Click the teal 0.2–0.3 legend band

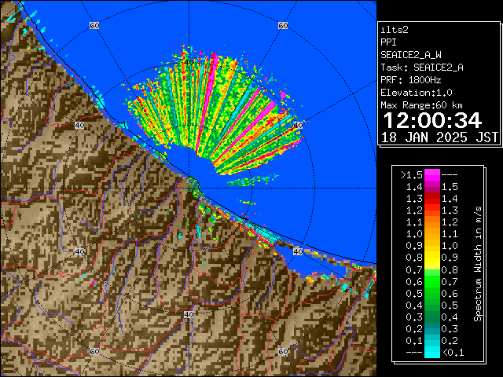coord(432,328)
